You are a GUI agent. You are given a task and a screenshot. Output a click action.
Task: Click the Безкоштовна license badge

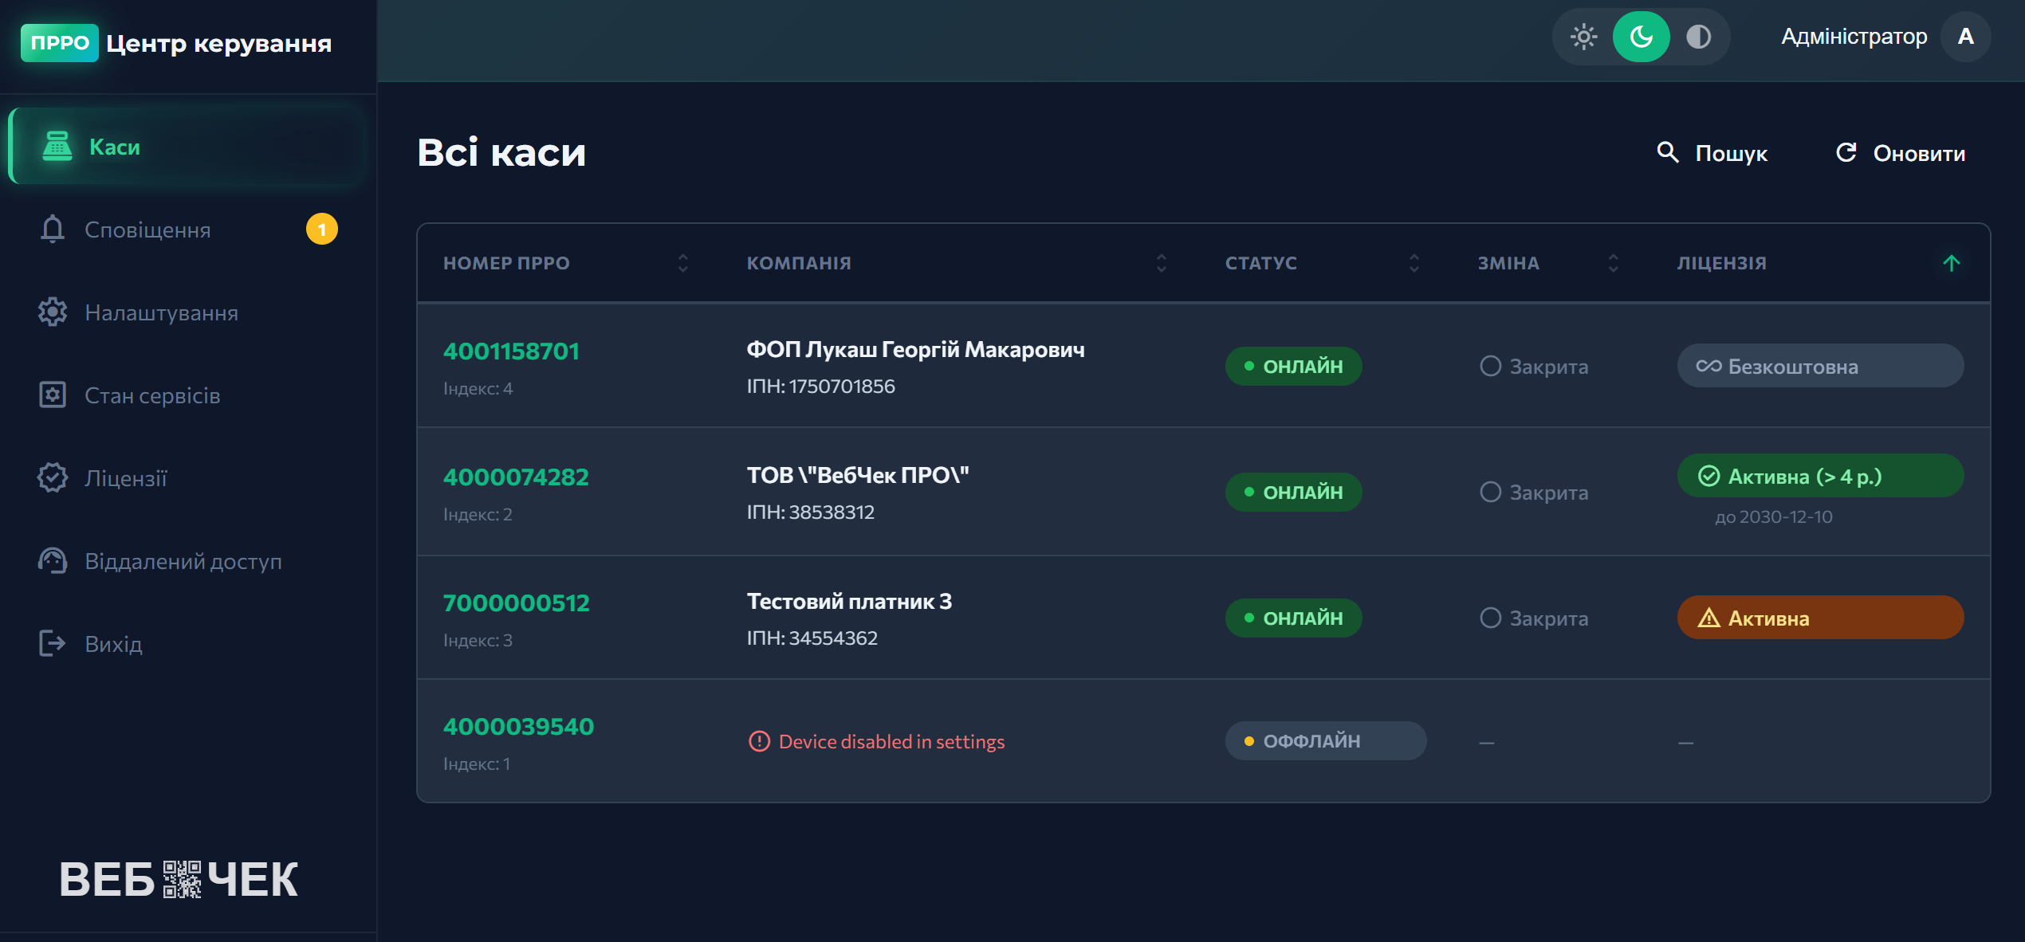tap(1820, 366)
